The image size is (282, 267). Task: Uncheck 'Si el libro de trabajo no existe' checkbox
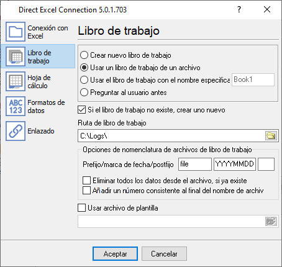click(x=81, y=110)
